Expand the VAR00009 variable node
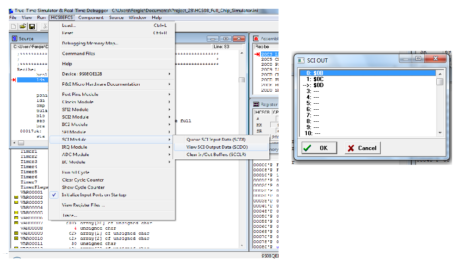The height and width of the screenshot is (269, 465). (17, 233)
